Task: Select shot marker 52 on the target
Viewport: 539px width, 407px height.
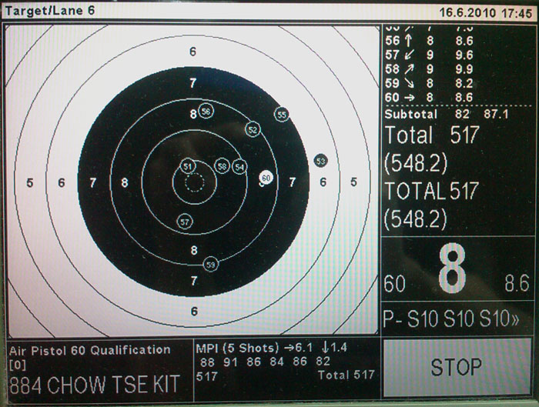Action: coord(253,130)
